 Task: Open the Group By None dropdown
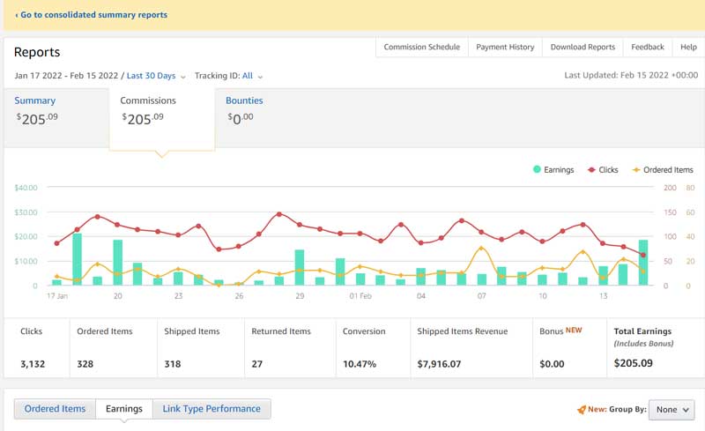(x=672, y=409)
